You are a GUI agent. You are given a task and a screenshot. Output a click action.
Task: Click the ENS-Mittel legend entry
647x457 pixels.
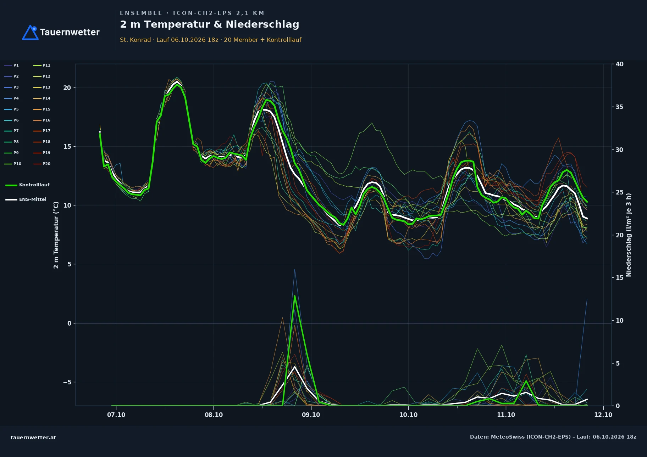pyautogui.click(x=26, y=199)
